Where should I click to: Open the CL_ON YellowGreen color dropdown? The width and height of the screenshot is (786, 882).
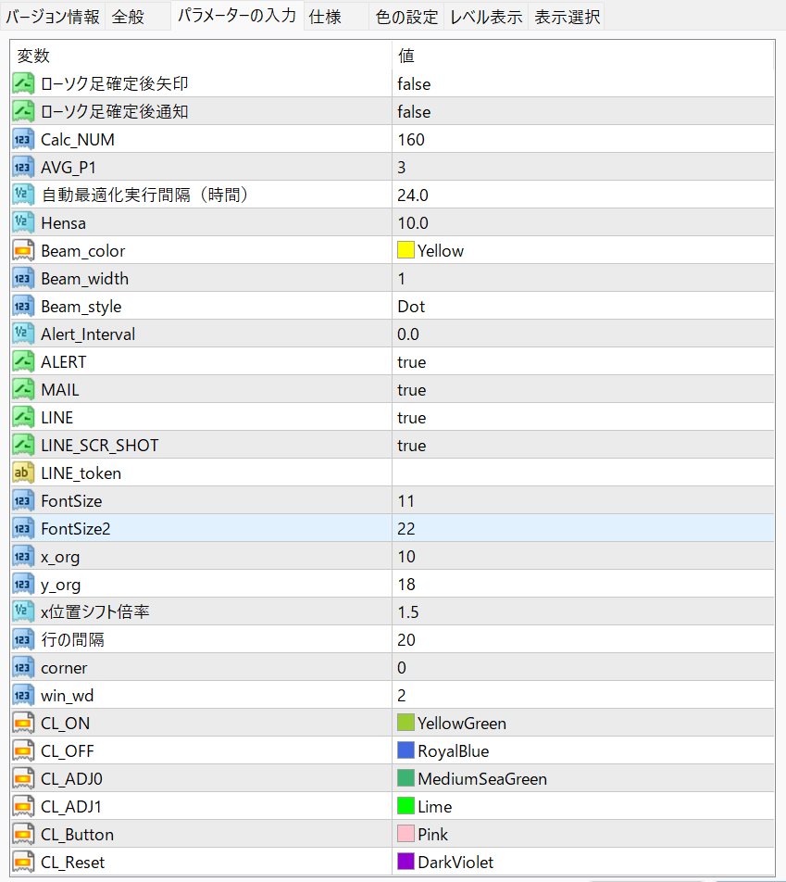click(x=462, y=724)
